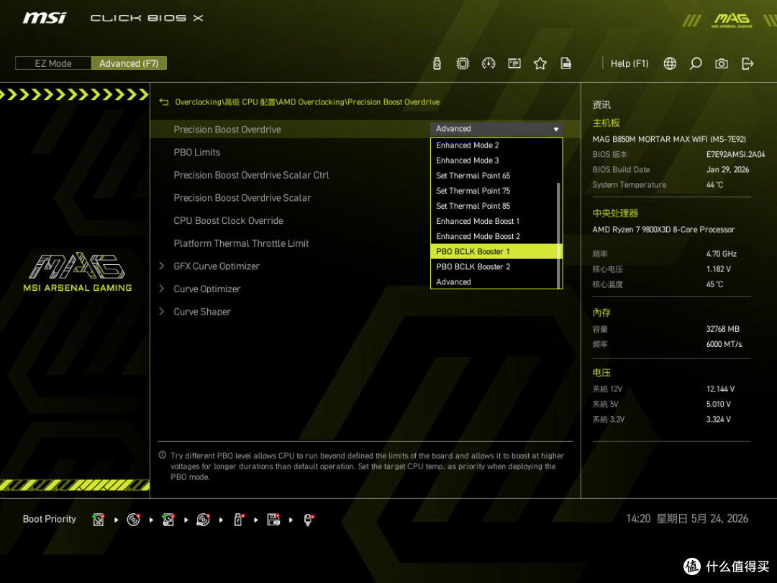Select USB floppy boot priority icon
This screenshot has width=777, height=583.
(x=273, y=520)
